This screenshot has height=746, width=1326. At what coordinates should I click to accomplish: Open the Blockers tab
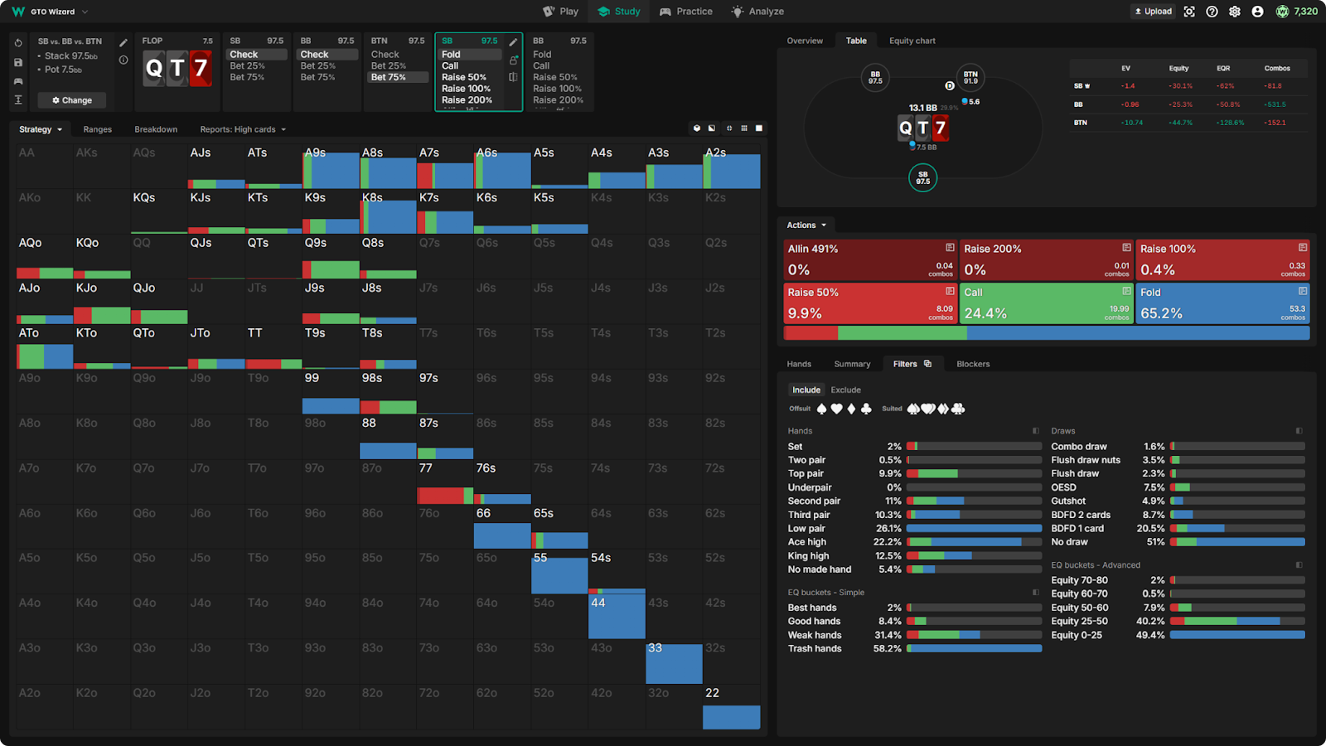click(x=973, y=364)
